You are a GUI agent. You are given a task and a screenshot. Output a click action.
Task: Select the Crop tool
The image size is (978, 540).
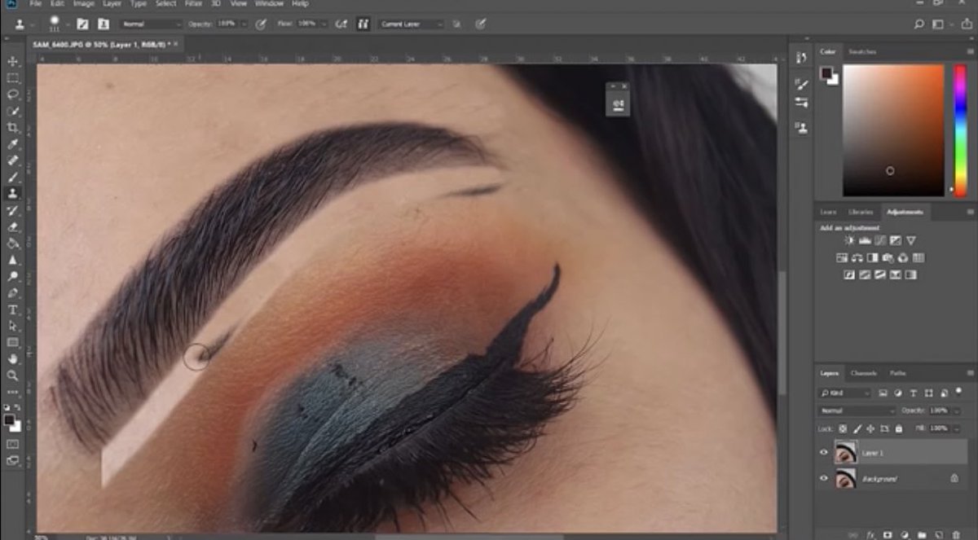[13, 128]
